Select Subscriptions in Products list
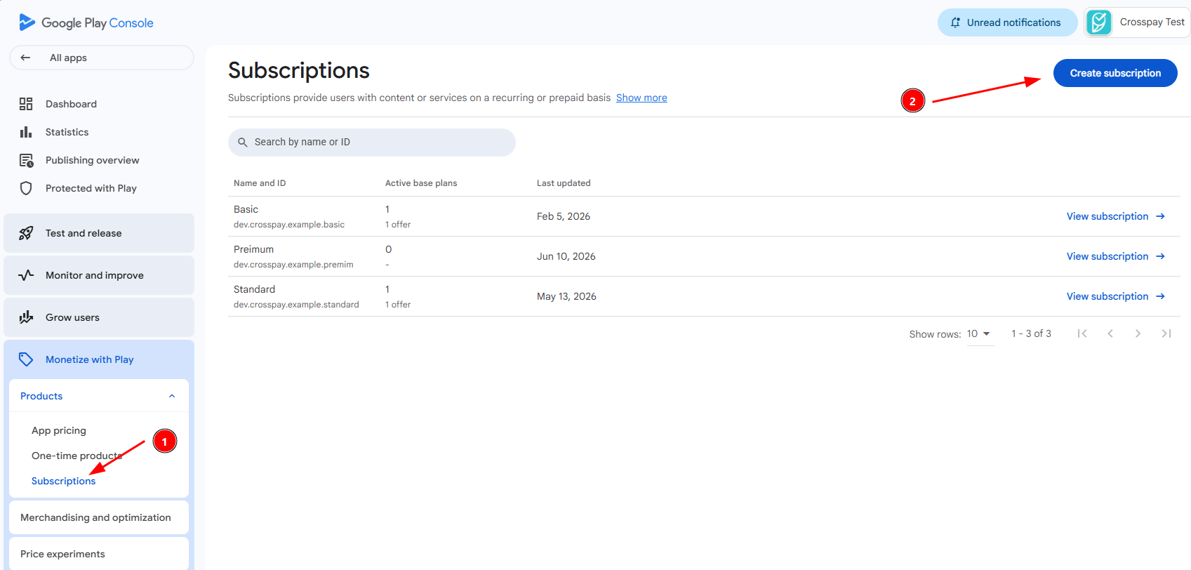The height and width of the screenshot is (570, 1191). 63,481
